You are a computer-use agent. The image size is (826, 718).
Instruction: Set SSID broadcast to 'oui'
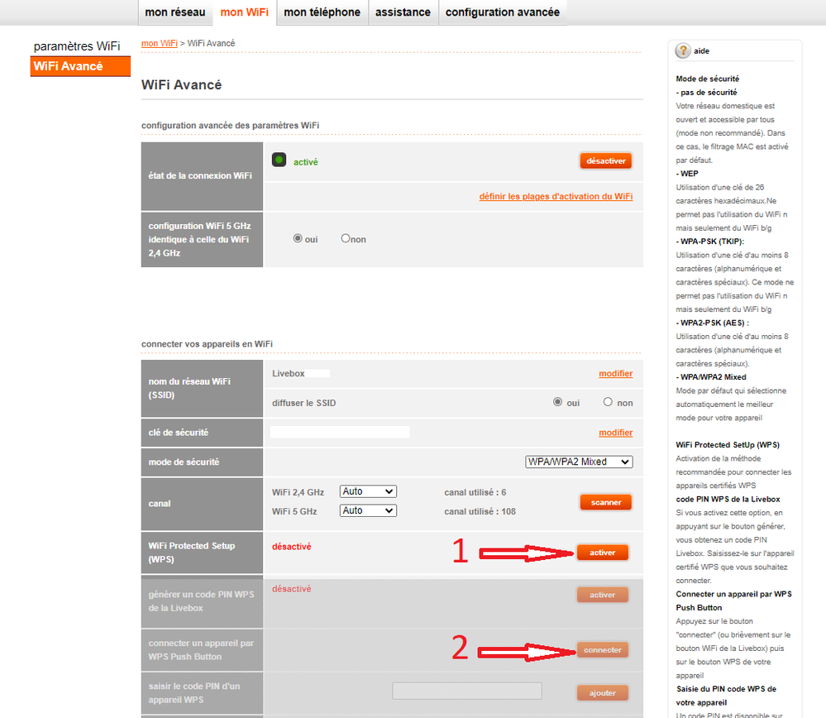(558, 402)
